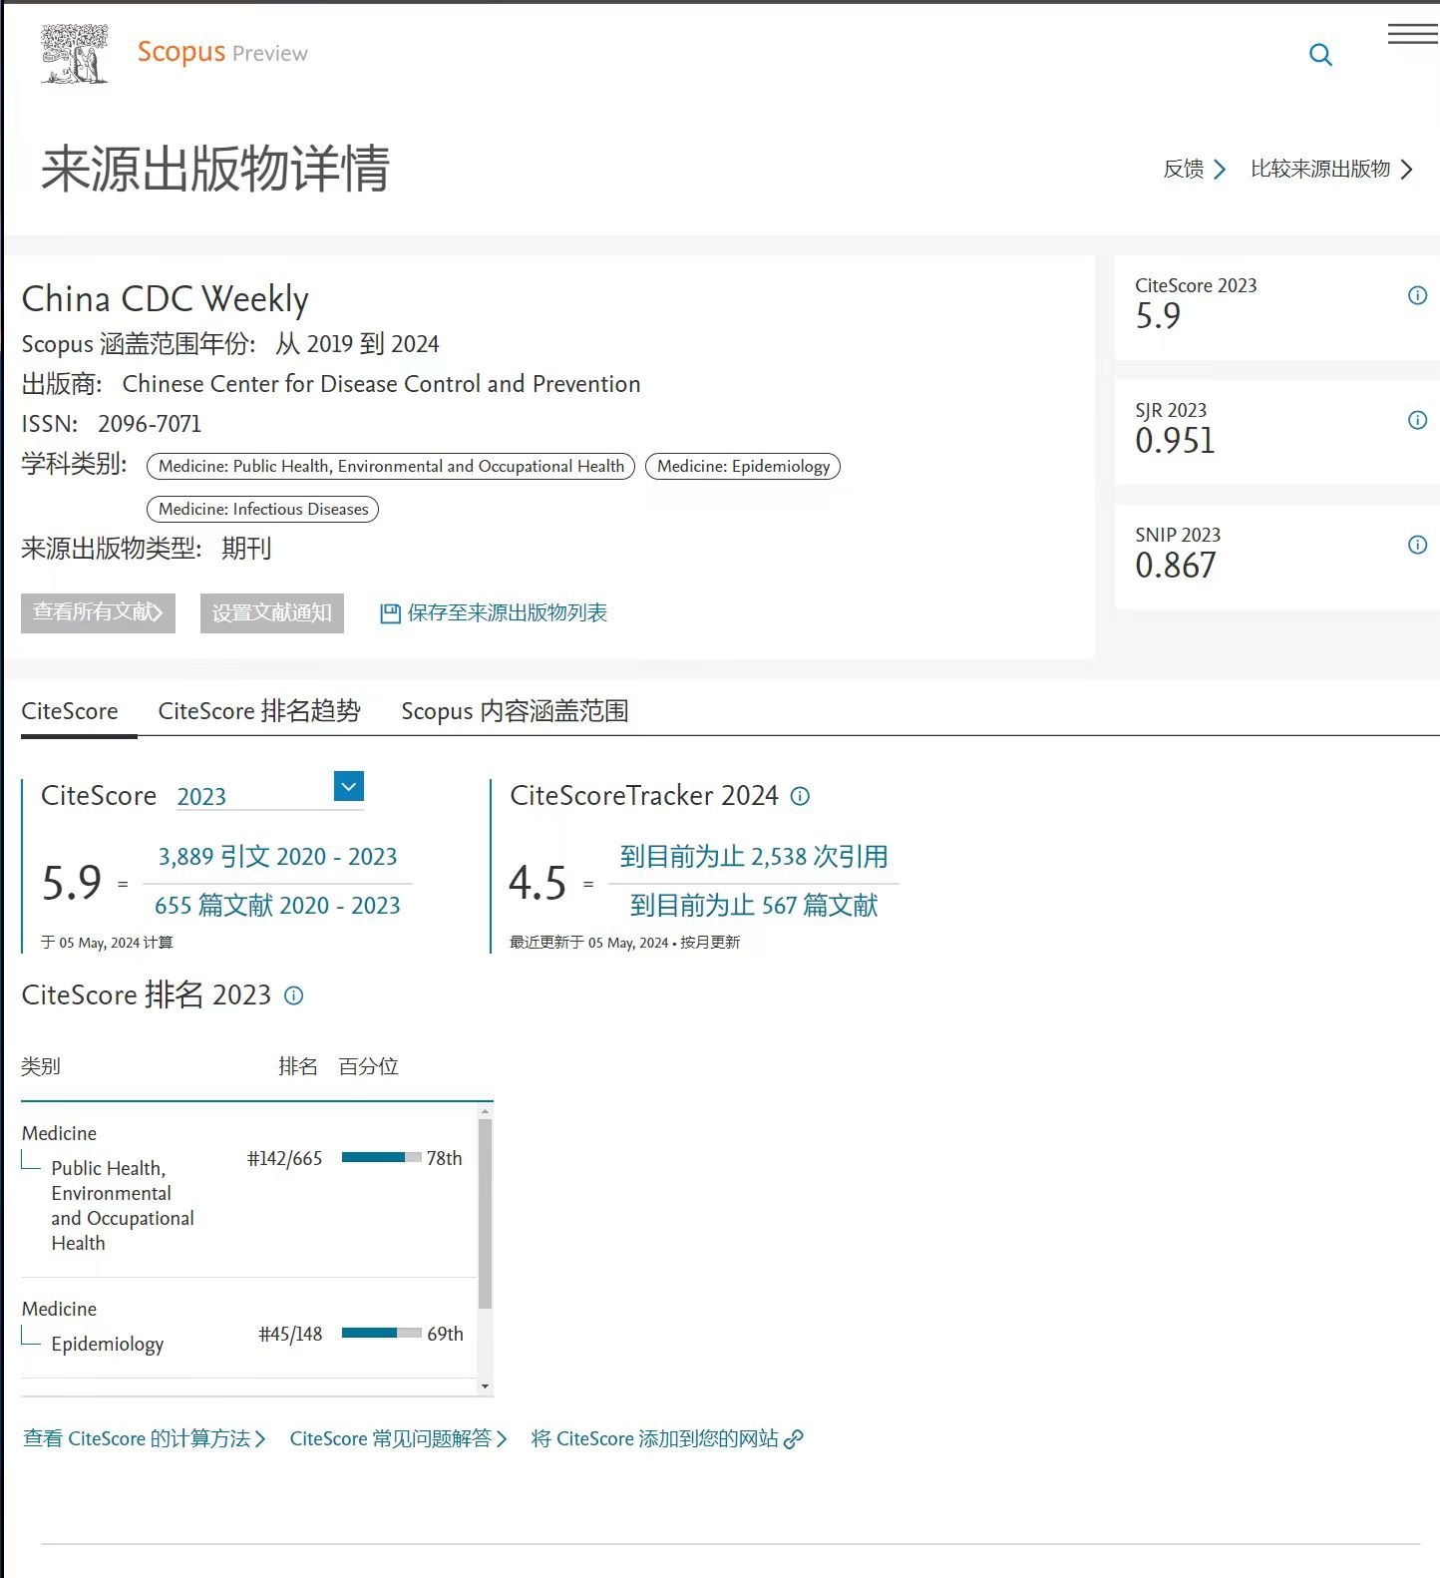Image resolution: width=1440 pixels, height=1578 pixels.
Task: Click the publisher name text
Action: point(381,384)
